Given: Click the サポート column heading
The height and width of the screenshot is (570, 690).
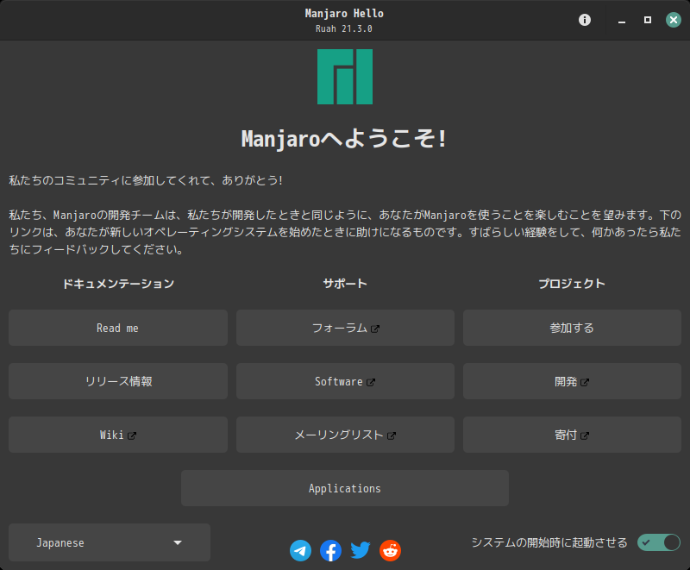Looking at the screenshot, I should 345,284.
